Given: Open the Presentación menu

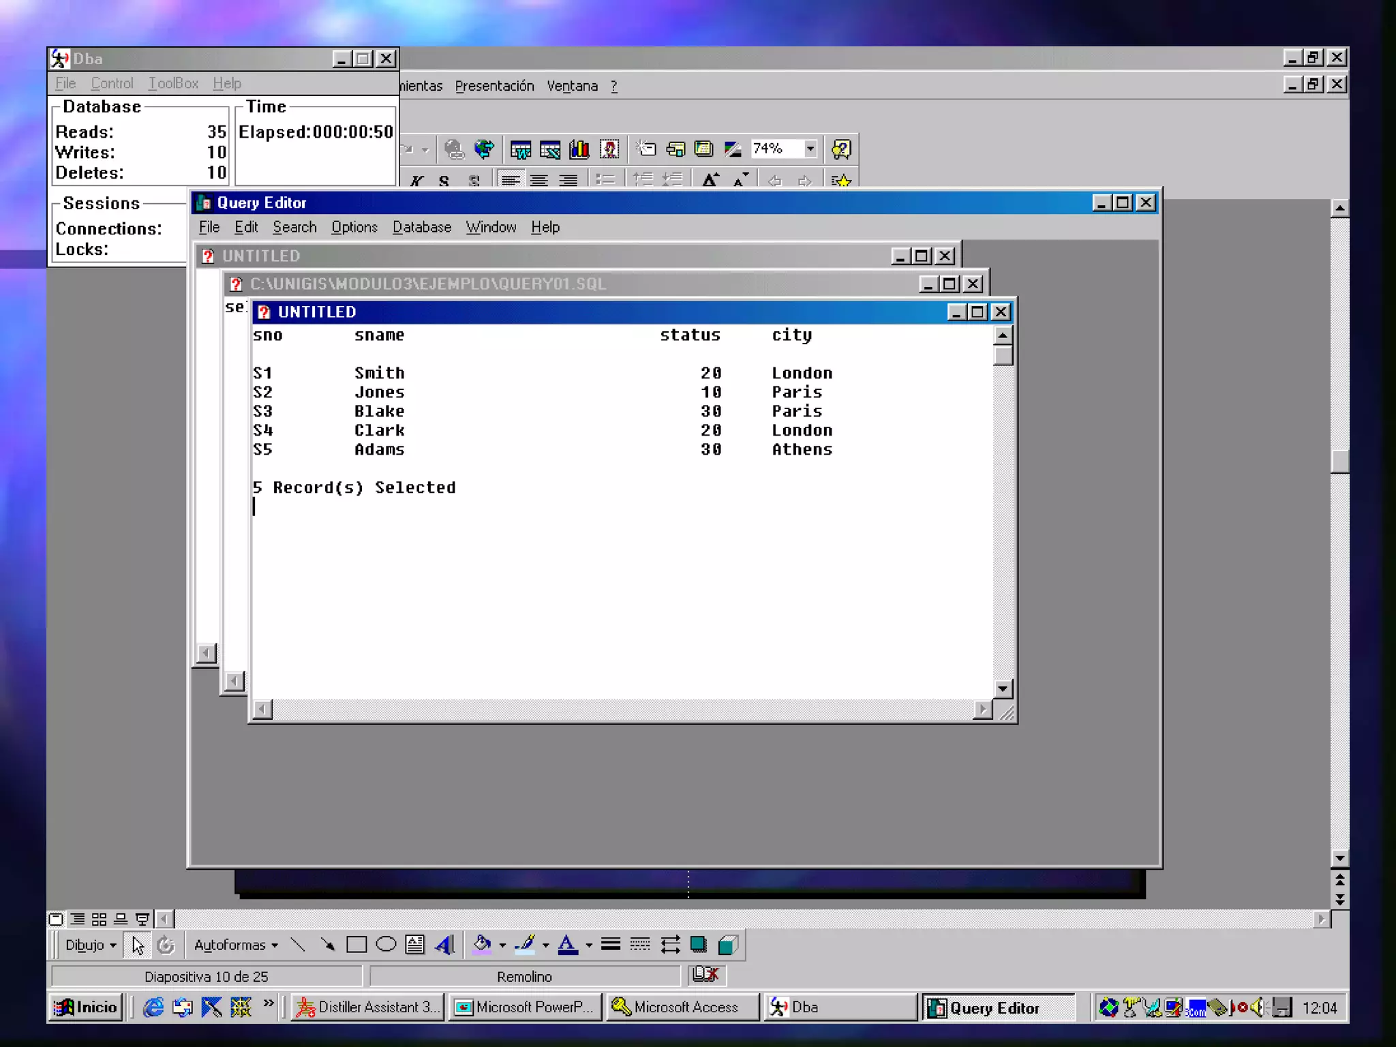Looking at the screenshot, I should coord(494,87).
